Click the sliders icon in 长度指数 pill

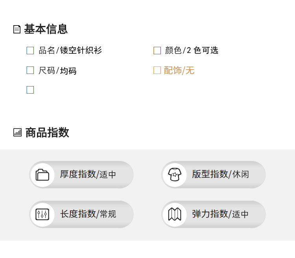[x=42, y=214]
